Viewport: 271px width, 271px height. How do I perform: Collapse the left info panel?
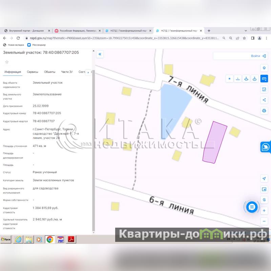100,54
